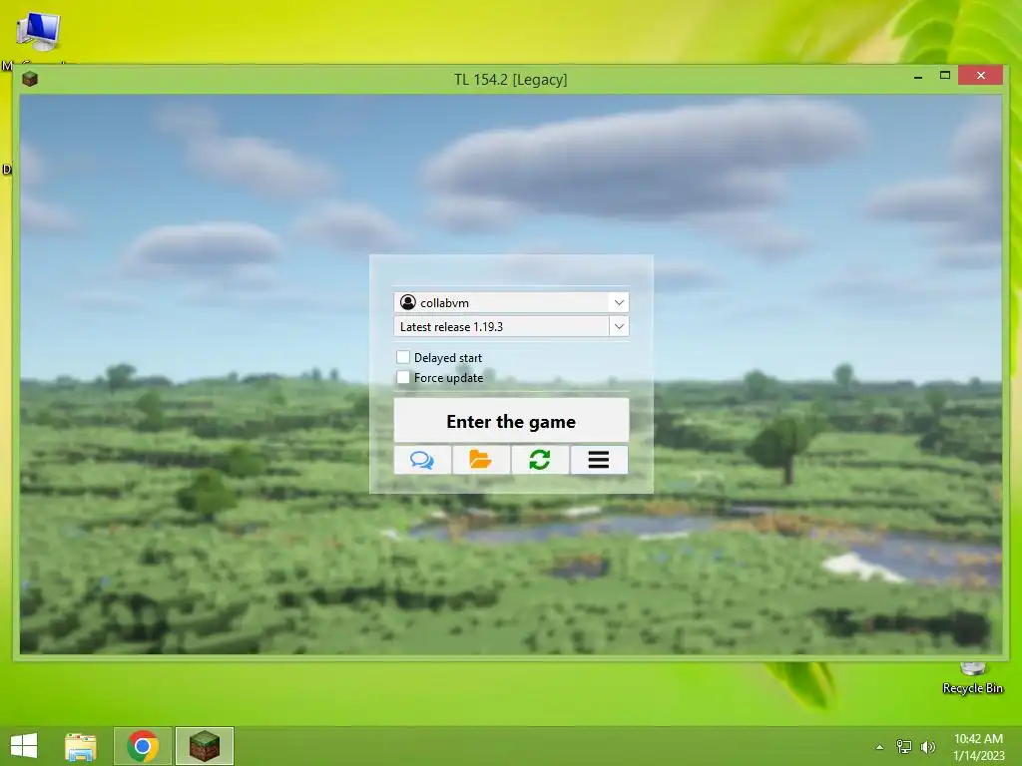1022x766 pixels.
Task: Click the Enter the game button
Action: [x=511, y=421]
